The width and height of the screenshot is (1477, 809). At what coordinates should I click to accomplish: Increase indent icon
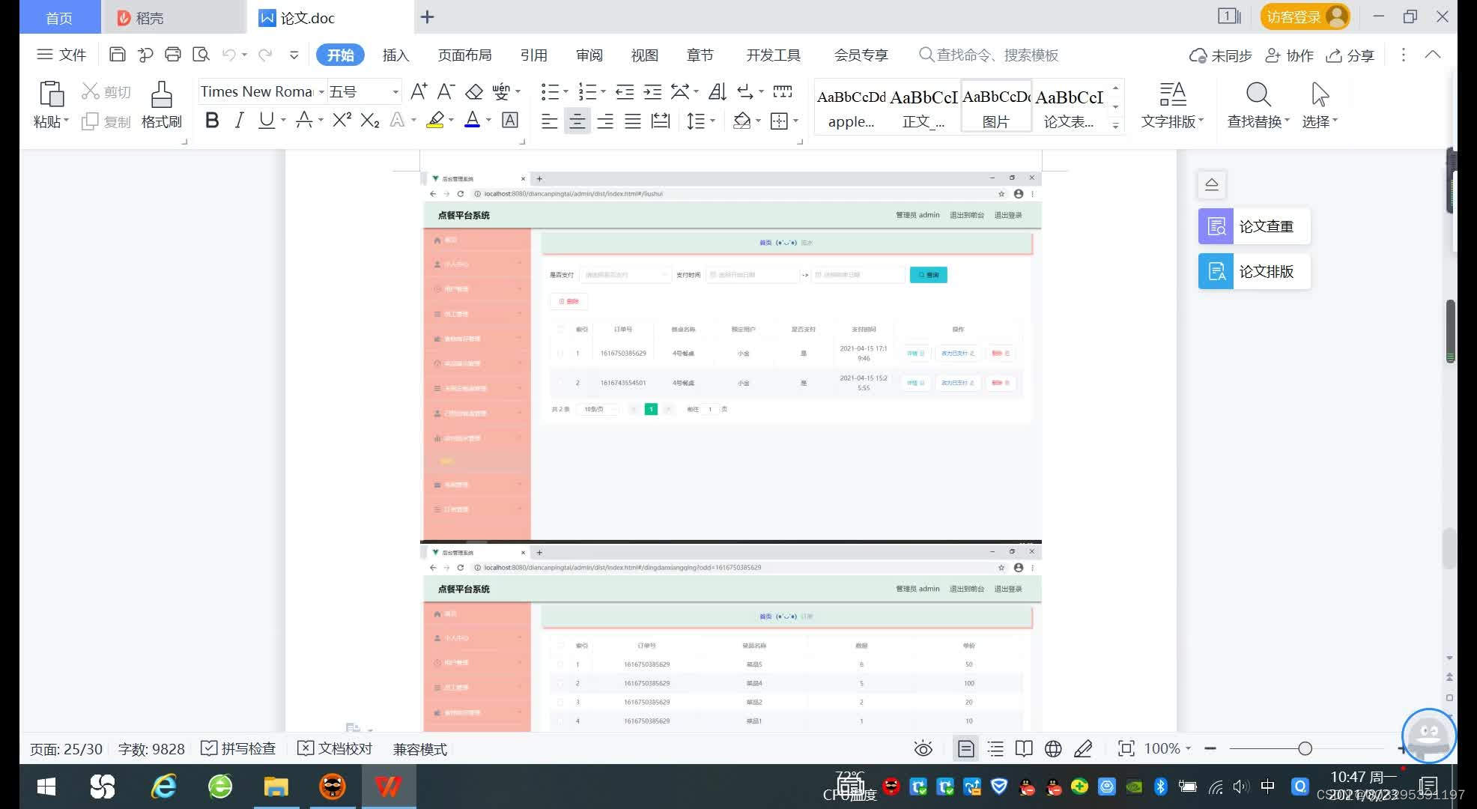pyautogui.click(x=652, y=91)
